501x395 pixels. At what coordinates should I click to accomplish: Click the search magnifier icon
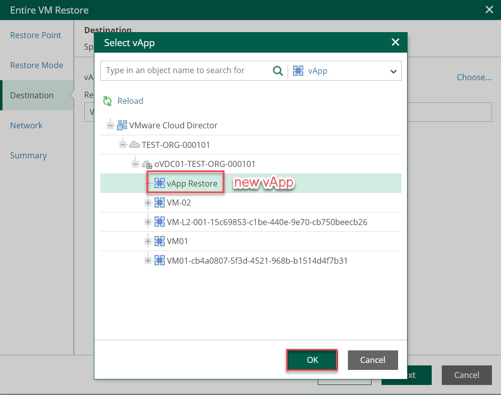click(x=278, y=71)
